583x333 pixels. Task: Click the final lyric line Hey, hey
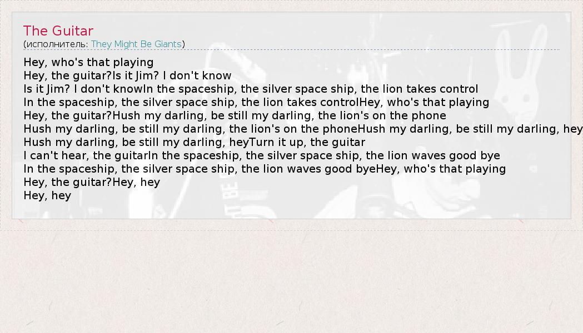(47, 195)
